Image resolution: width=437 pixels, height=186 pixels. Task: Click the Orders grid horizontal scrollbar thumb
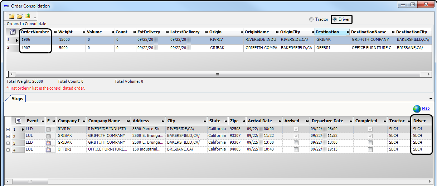point(217,75)
